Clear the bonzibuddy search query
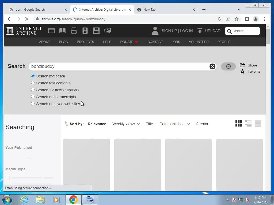The width and height of the screenshot is (274, 205). click(212, 66)
